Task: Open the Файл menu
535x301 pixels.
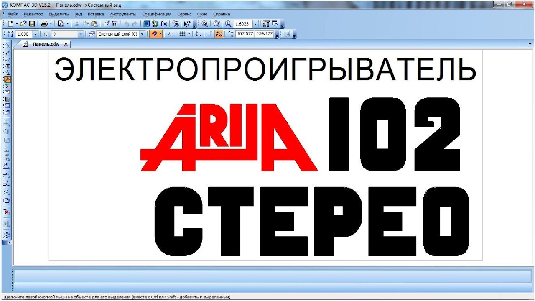Action: 13,14
